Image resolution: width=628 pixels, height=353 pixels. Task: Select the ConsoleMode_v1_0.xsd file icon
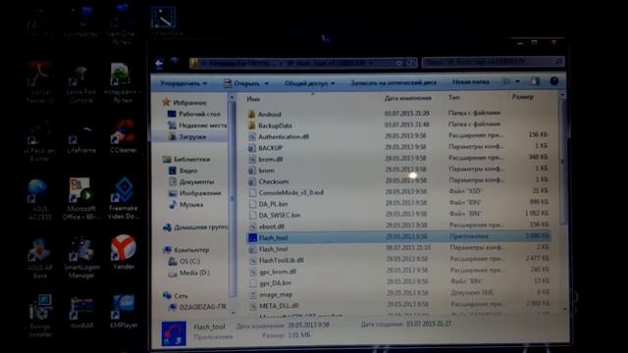pos(252,192)
